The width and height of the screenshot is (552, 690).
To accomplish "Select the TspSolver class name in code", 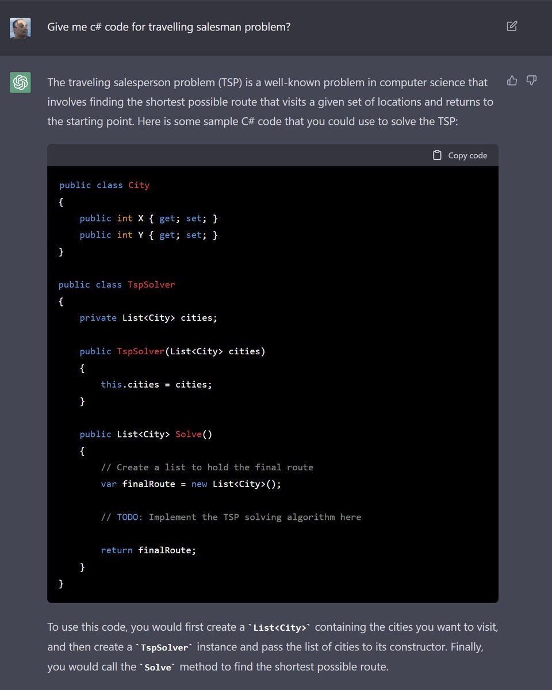I will point(151,284).
